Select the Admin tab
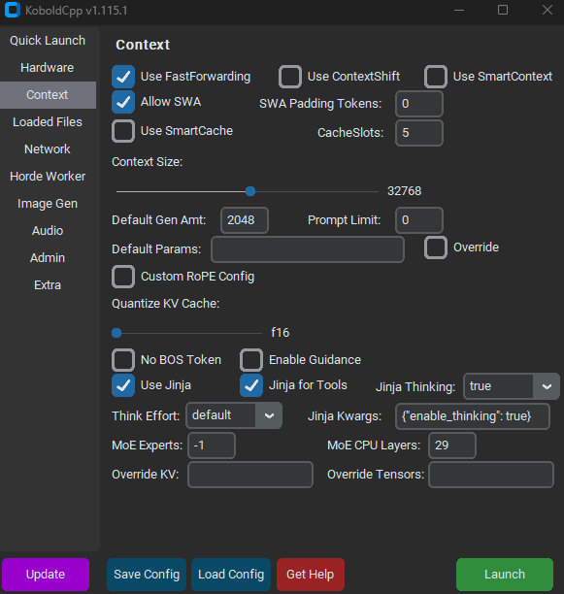Image resolution: width=564 pixels, height=594 pixels. point(48,258)
